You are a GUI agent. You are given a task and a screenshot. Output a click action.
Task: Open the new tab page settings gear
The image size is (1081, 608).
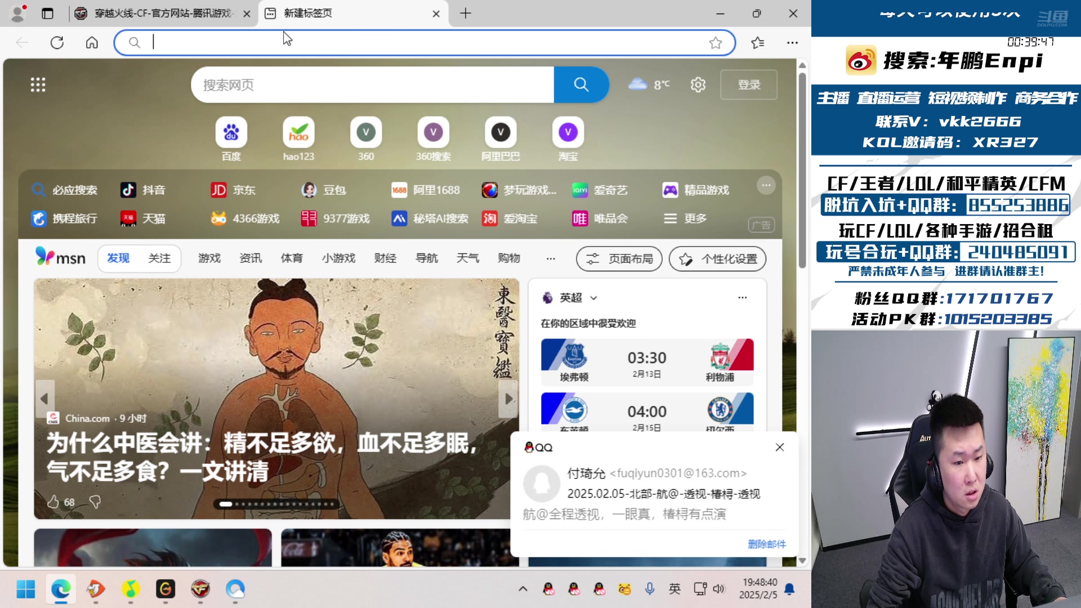coord(698,84)
